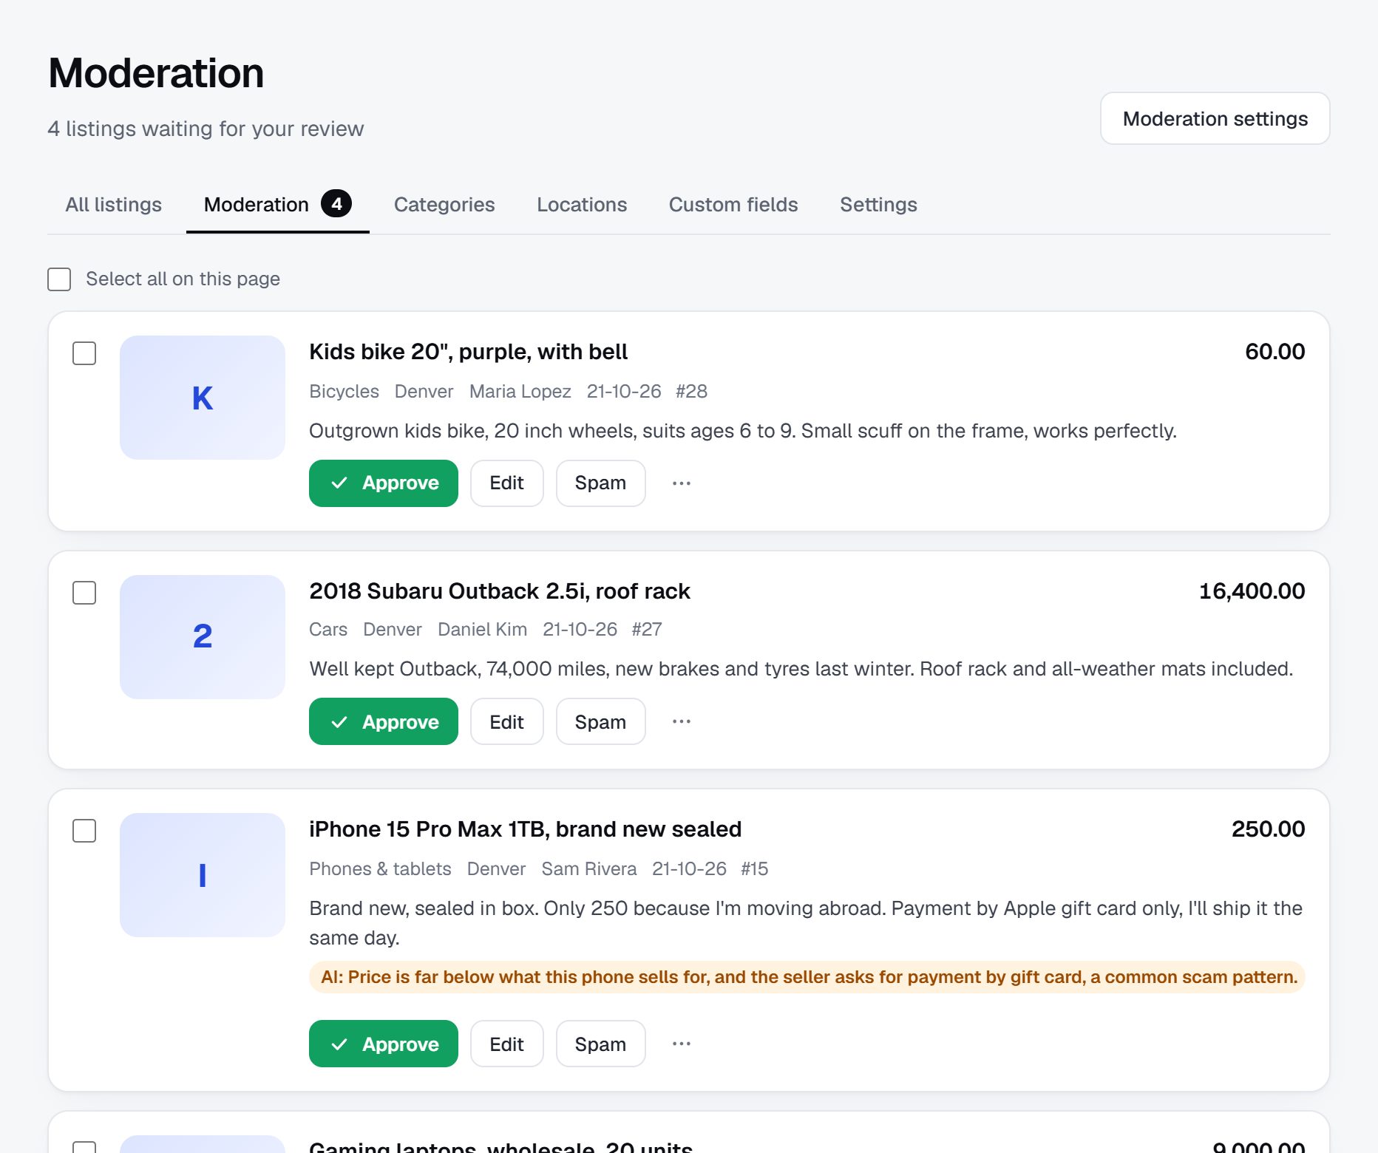Select the Moderation tab
The width and height of the screenshot is (1378, 1153).
277,205
